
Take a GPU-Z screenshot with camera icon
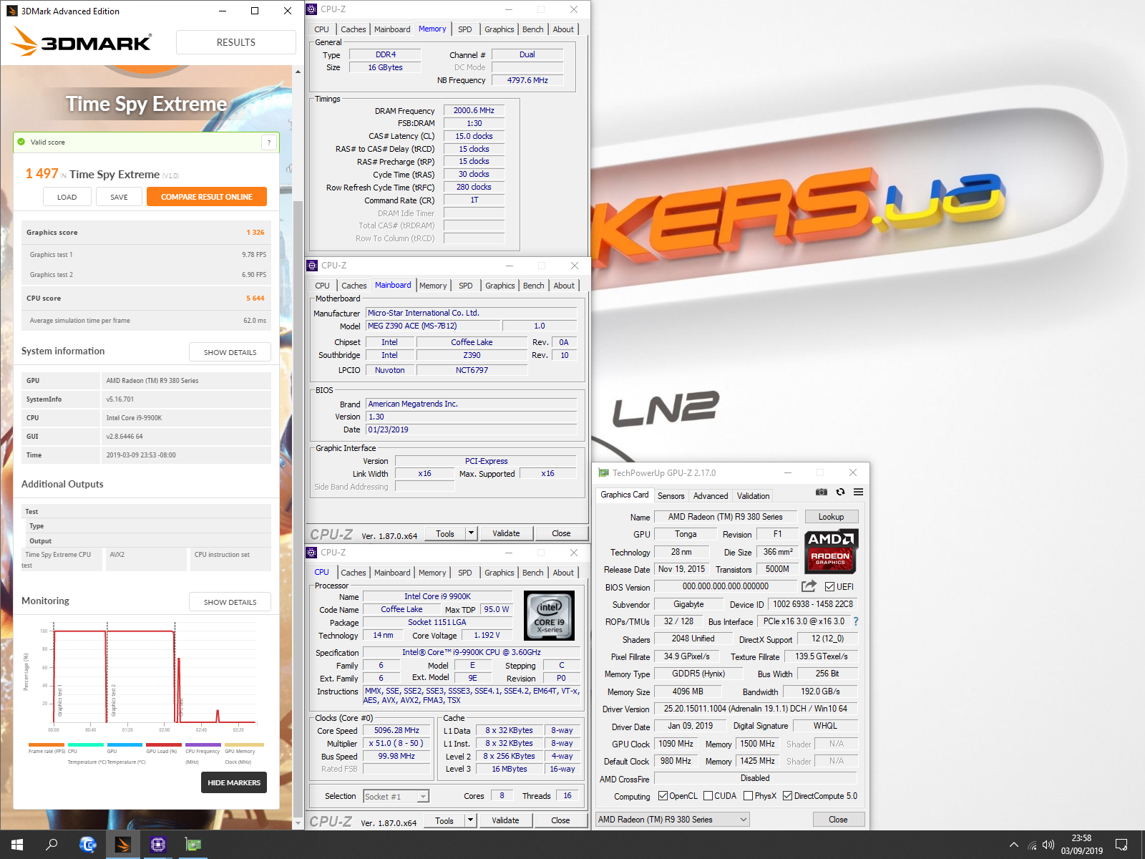[822, 492]
